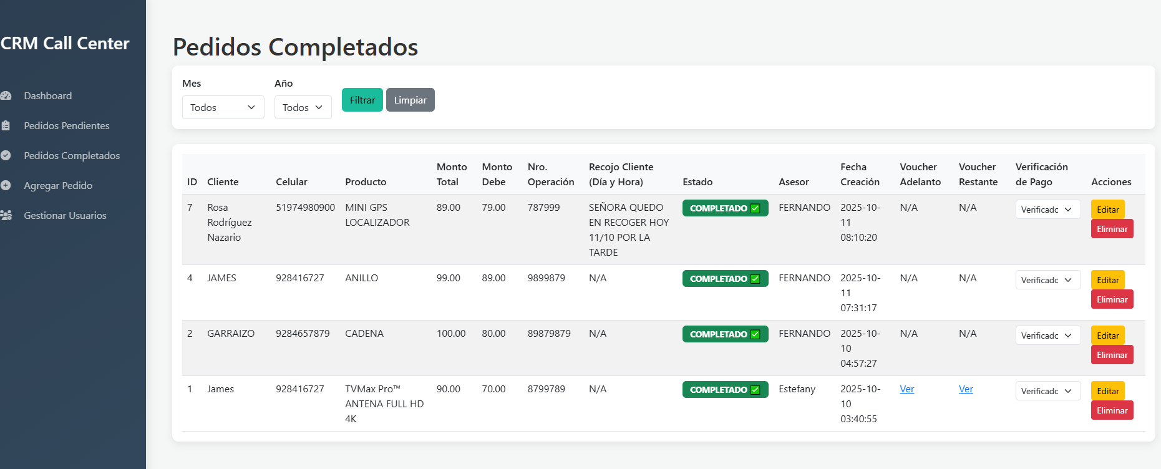Open verification dropdown for GARRAIZO order
This screenshot has width=1161, height=469.
pos(1047,336)
